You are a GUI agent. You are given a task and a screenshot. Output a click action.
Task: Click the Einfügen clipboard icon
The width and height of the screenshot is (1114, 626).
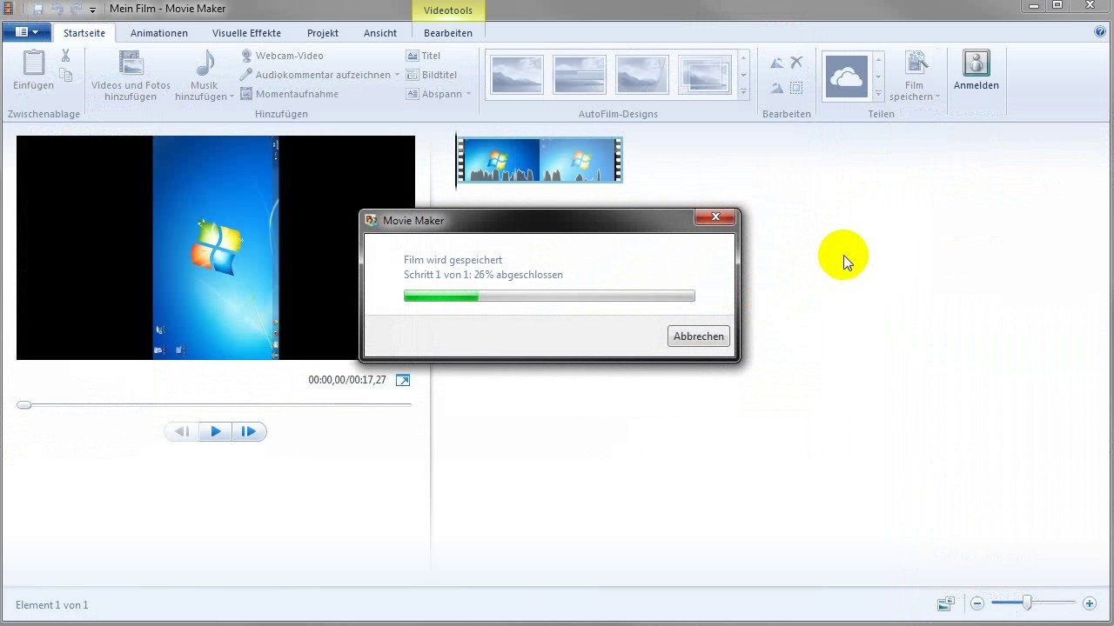point(33,63)
